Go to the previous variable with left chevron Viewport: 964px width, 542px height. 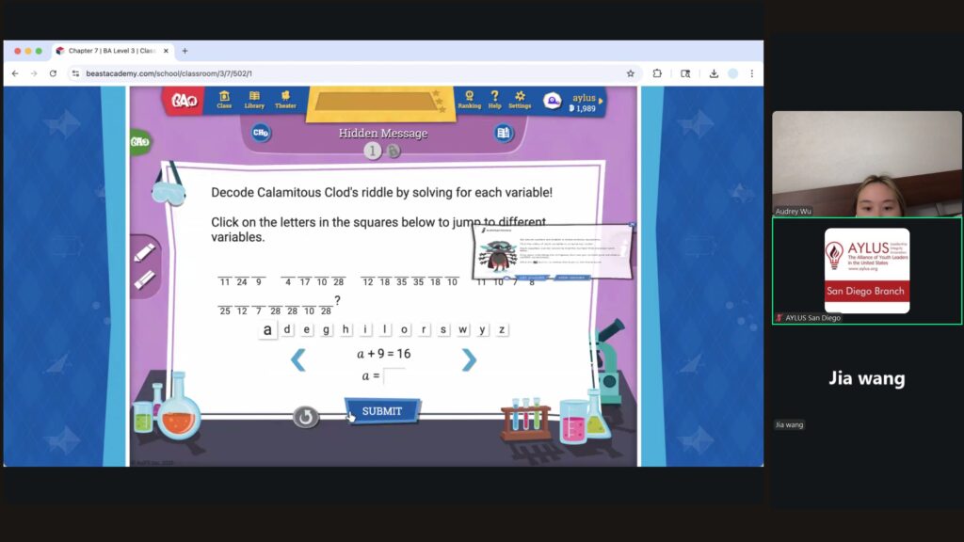(x=297, y=359)
